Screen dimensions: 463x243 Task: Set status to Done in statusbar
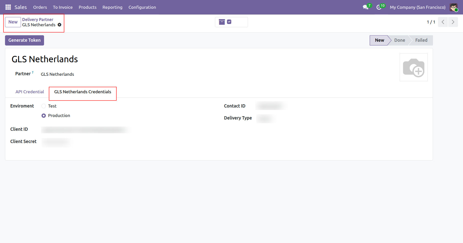pos(400,40)
